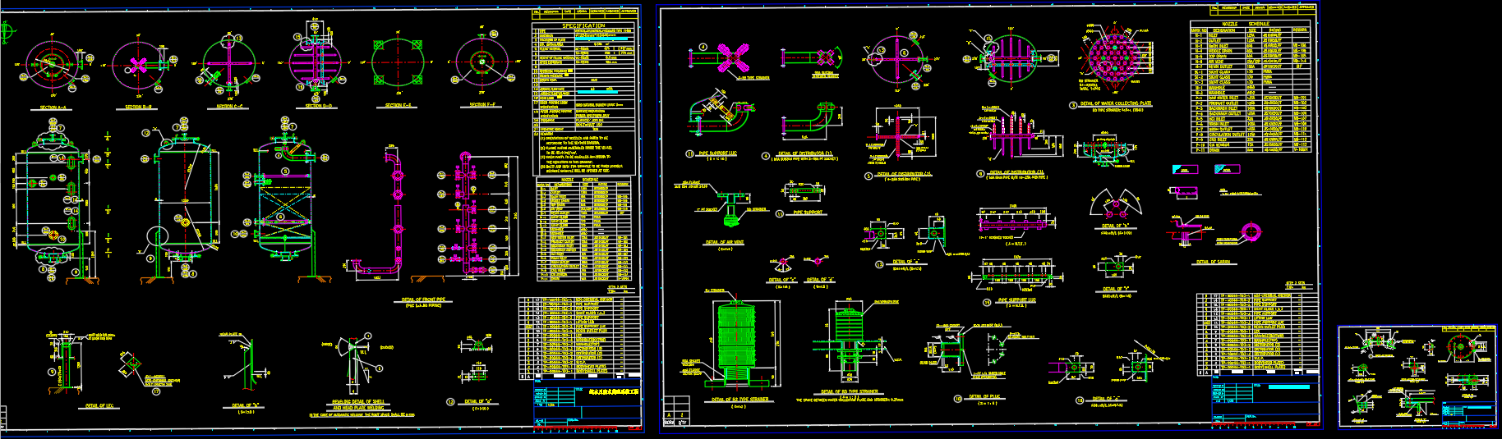Click the green SG type strainer drawing

tap(735, 338)
